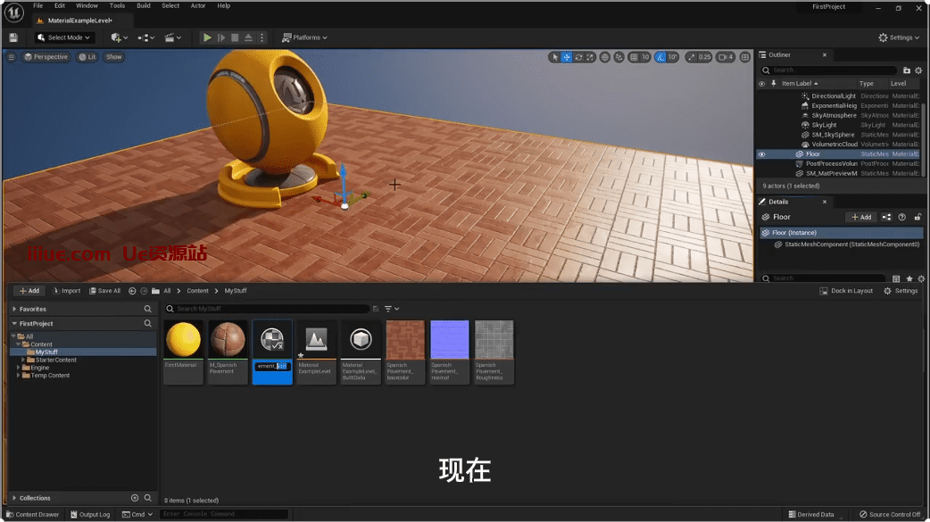Select the rotate gizmo tool
The image size is (930, 522).
click(x=578, y=57)
